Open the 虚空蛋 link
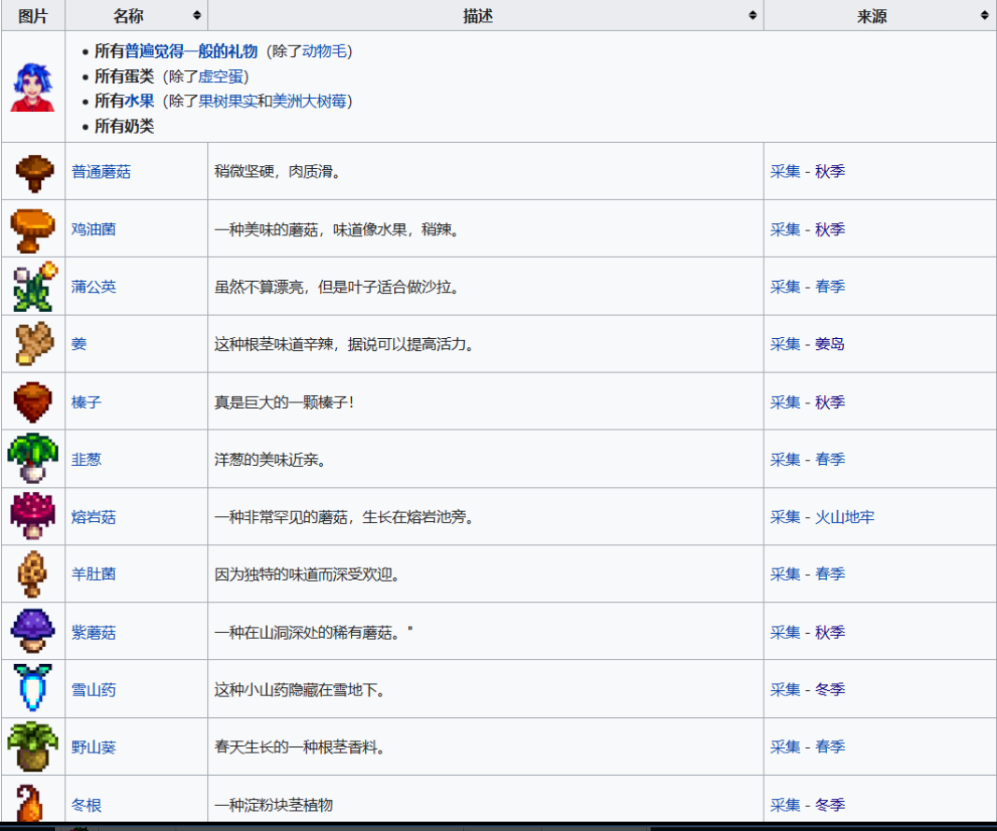Viewport: 997px width, 831px height. [220, 77]
